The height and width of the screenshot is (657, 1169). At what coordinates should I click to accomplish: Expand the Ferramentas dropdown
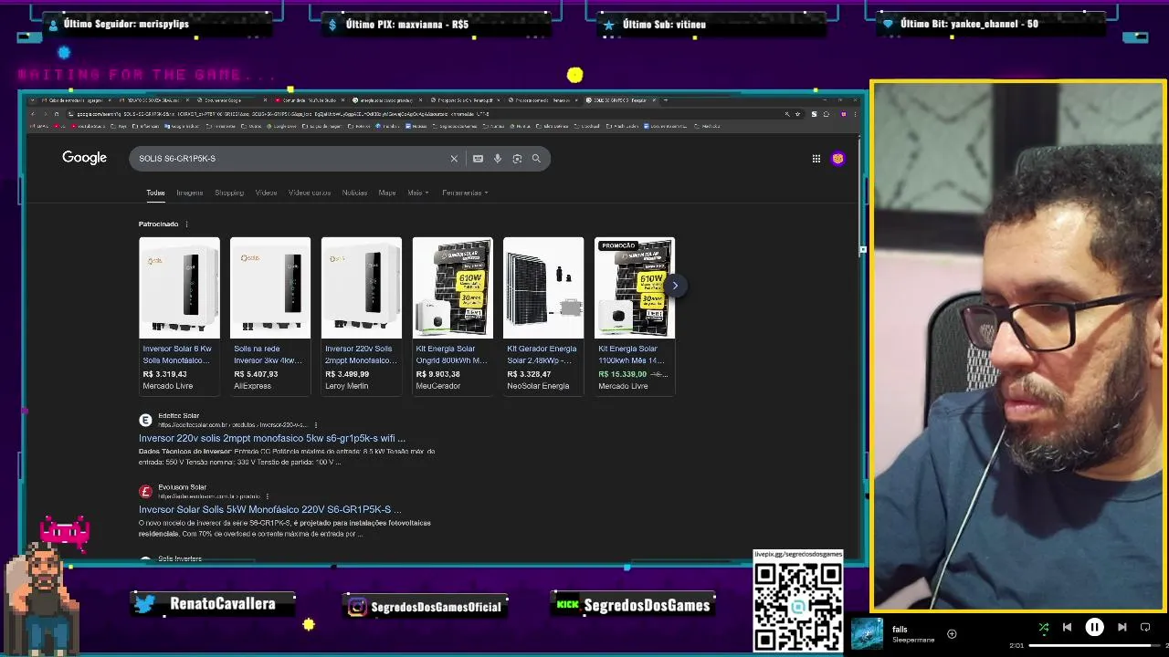click(x=465, y=193)
